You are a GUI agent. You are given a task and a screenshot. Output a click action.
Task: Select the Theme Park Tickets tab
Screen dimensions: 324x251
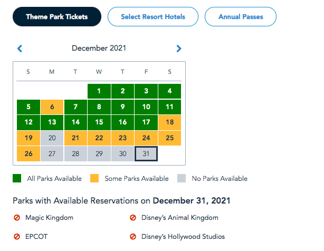click(57, 17)
